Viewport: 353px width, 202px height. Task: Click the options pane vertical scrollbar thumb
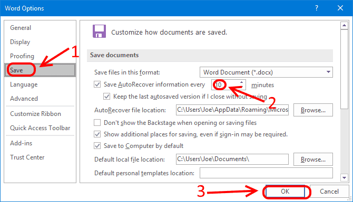coord(344,69)
